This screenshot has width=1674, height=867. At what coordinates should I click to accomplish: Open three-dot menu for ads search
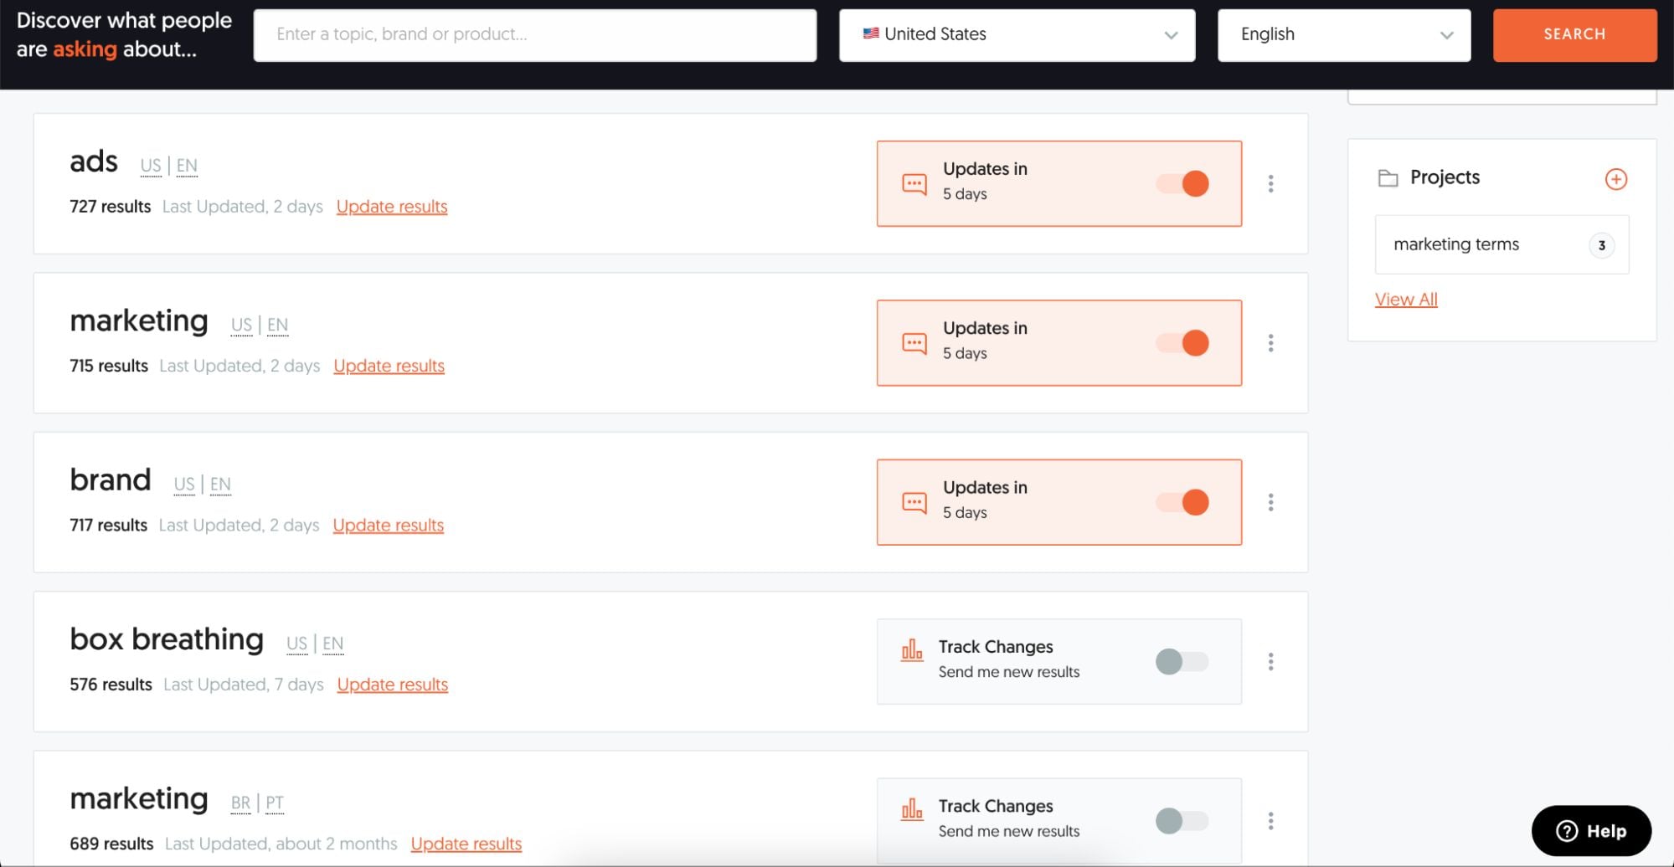(1270, 183)
